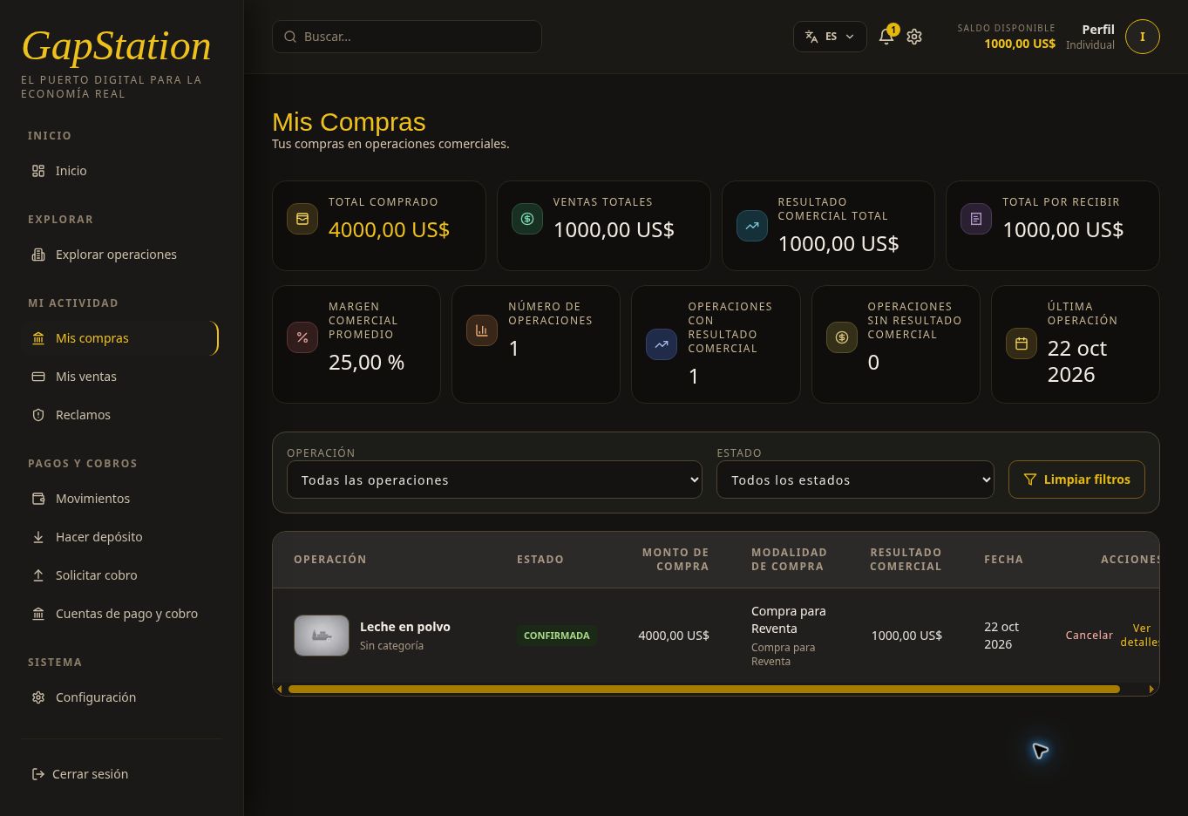
Task: Click the Ventas Totales dollar icon
Action: (x=527, y=219)
